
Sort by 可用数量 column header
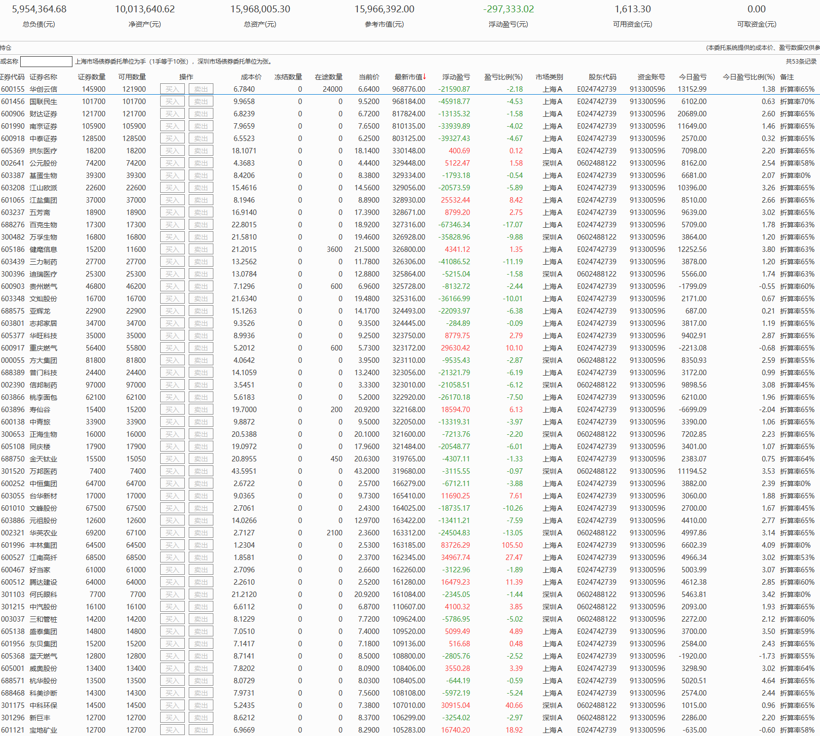(132, 77)
